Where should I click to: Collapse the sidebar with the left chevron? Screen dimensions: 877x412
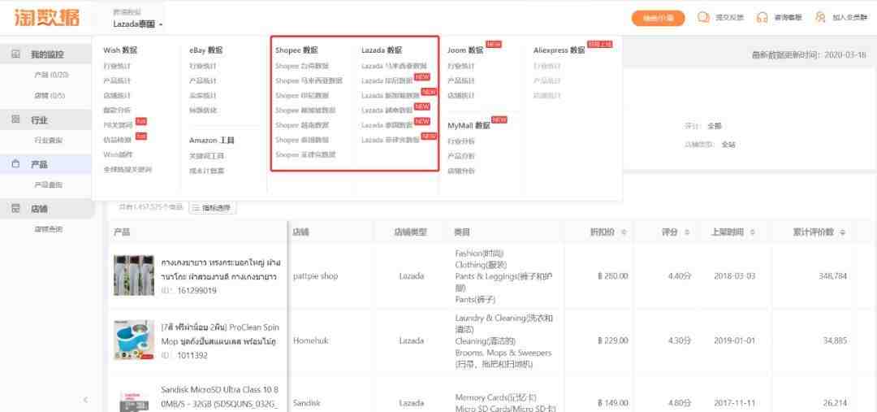tap(85, 399)
